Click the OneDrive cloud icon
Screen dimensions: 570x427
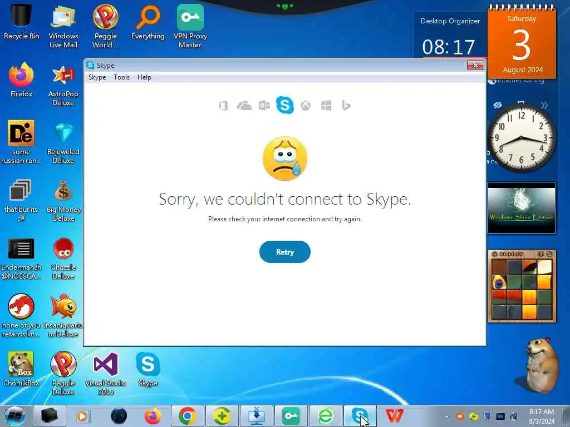click(244, 106)
